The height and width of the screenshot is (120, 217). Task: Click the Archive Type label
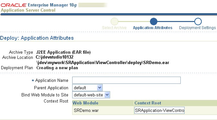pos(21,52)
